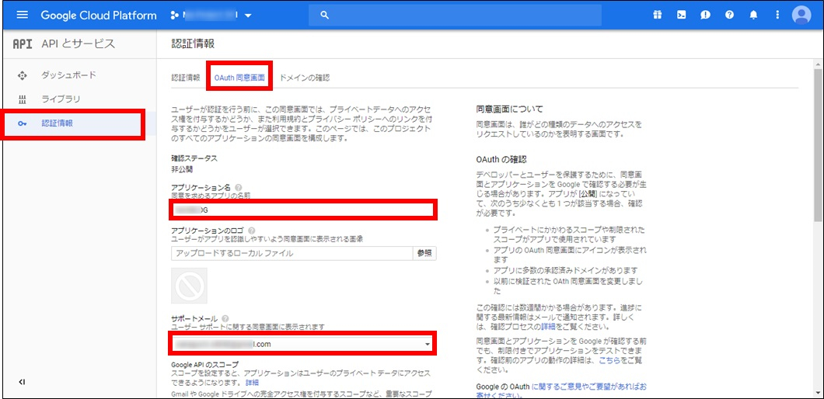The width and height of the screenshot is (824, 399).
Task: Collapse the sidebar with the bottom arrow
Action: (x=22, y=382)
